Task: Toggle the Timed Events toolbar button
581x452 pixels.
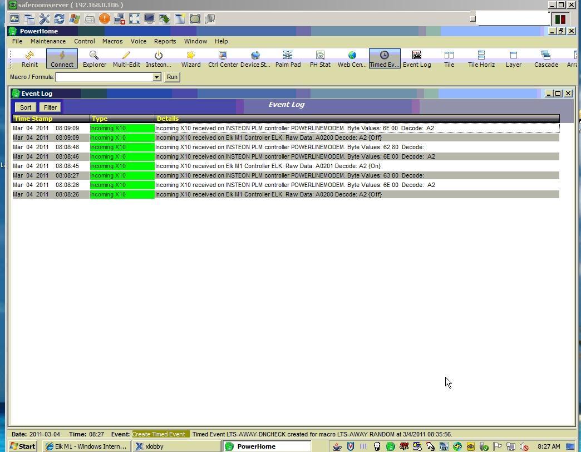Action: point(385,59)
